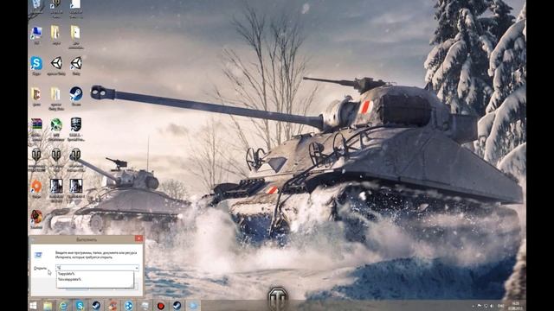Open File Explorer from the taskbar

pyautogui.click(x=48, y=305)
